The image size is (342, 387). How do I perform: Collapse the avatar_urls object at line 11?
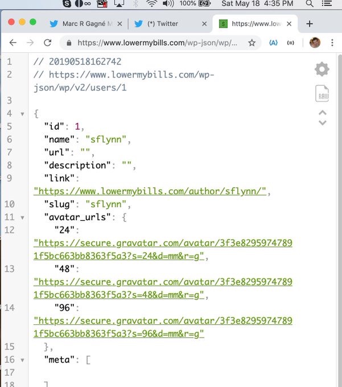(22, 217)
